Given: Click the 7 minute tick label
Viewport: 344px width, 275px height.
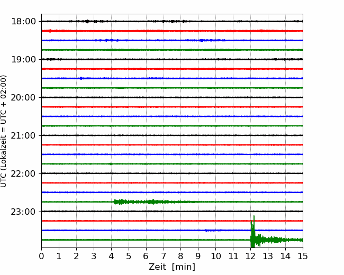Looking at the screenshot, I should click(x=164, y=256).
